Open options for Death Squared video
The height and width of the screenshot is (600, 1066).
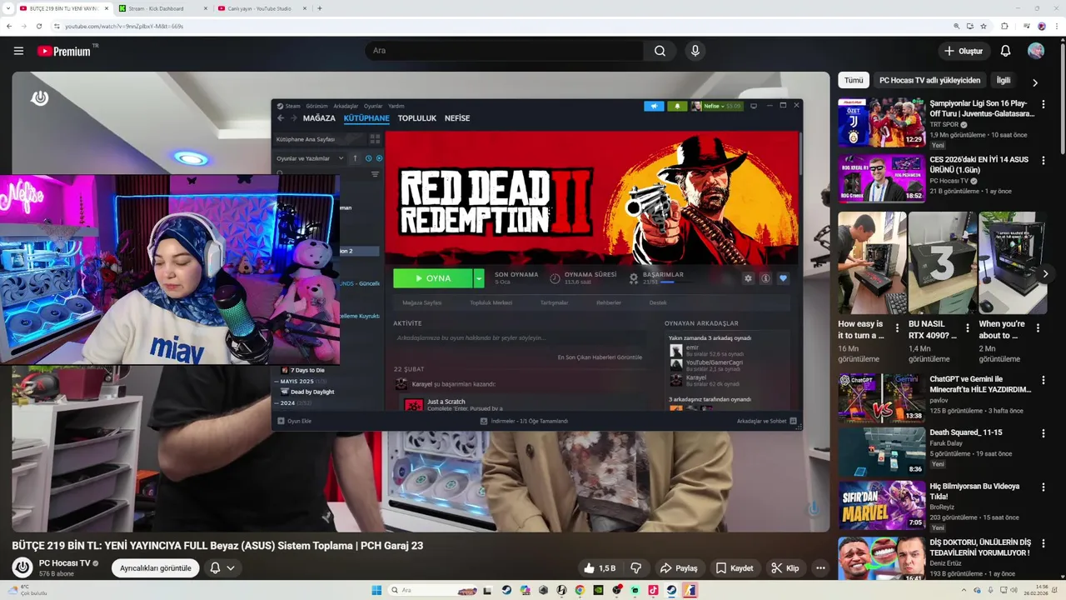[1043, 433]
